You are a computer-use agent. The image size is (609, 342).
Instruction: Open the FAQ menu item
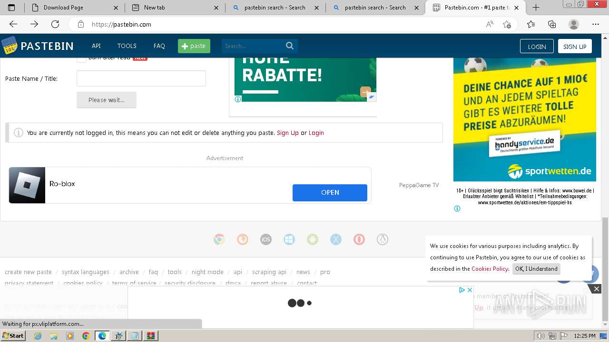pyautogui.click(x=159, y=46)
